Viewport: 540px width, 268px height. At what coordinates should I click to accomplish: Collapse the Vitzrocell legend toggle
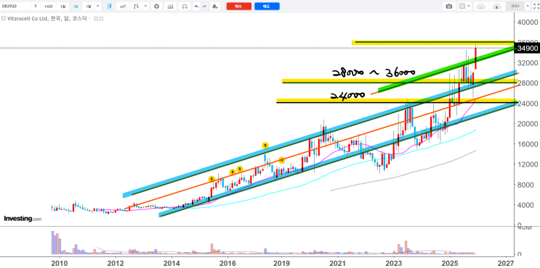(4, 18)
